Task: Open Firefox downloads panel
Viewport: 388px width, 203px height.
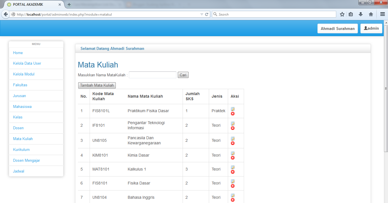Action: click(x=361, y=14)
